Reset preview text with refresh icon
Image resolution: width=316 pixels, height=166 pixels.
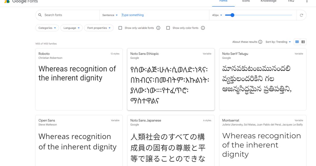tap(301, 15)
